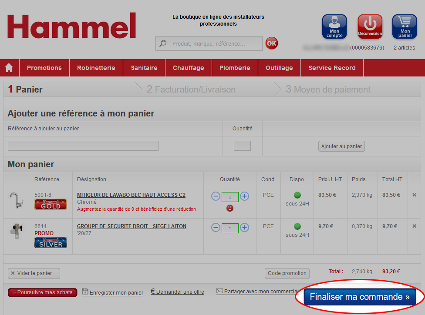Viewport: 425px width, 315px height.
Task: Open the faucet product thumbnail
Action: 17,200
